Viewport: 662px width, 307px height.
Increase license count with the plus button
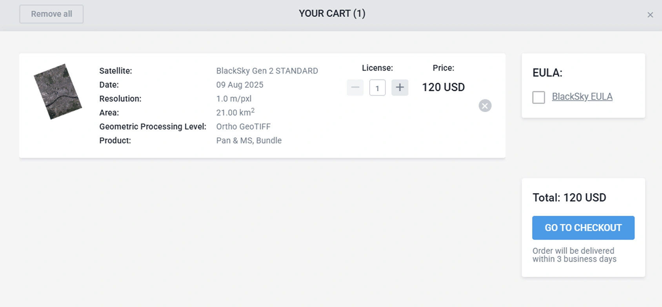pos(400,87)
